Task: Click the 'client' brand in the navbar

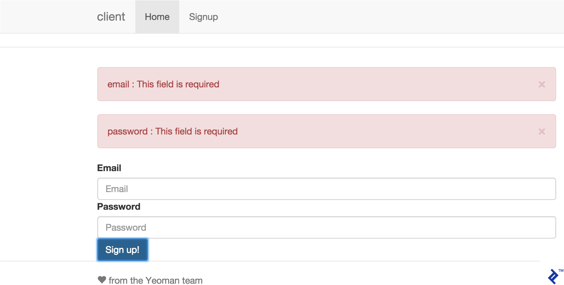Action: click(x=111, y=17)
